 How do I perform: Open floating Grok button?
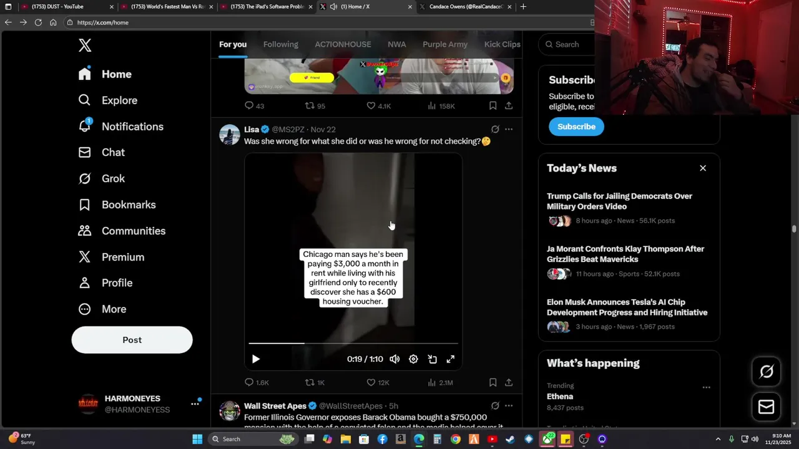(767, 372)
